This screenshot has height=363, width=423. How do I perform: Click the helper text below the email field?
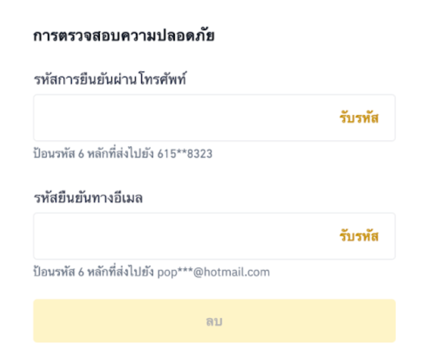point(151,273)
